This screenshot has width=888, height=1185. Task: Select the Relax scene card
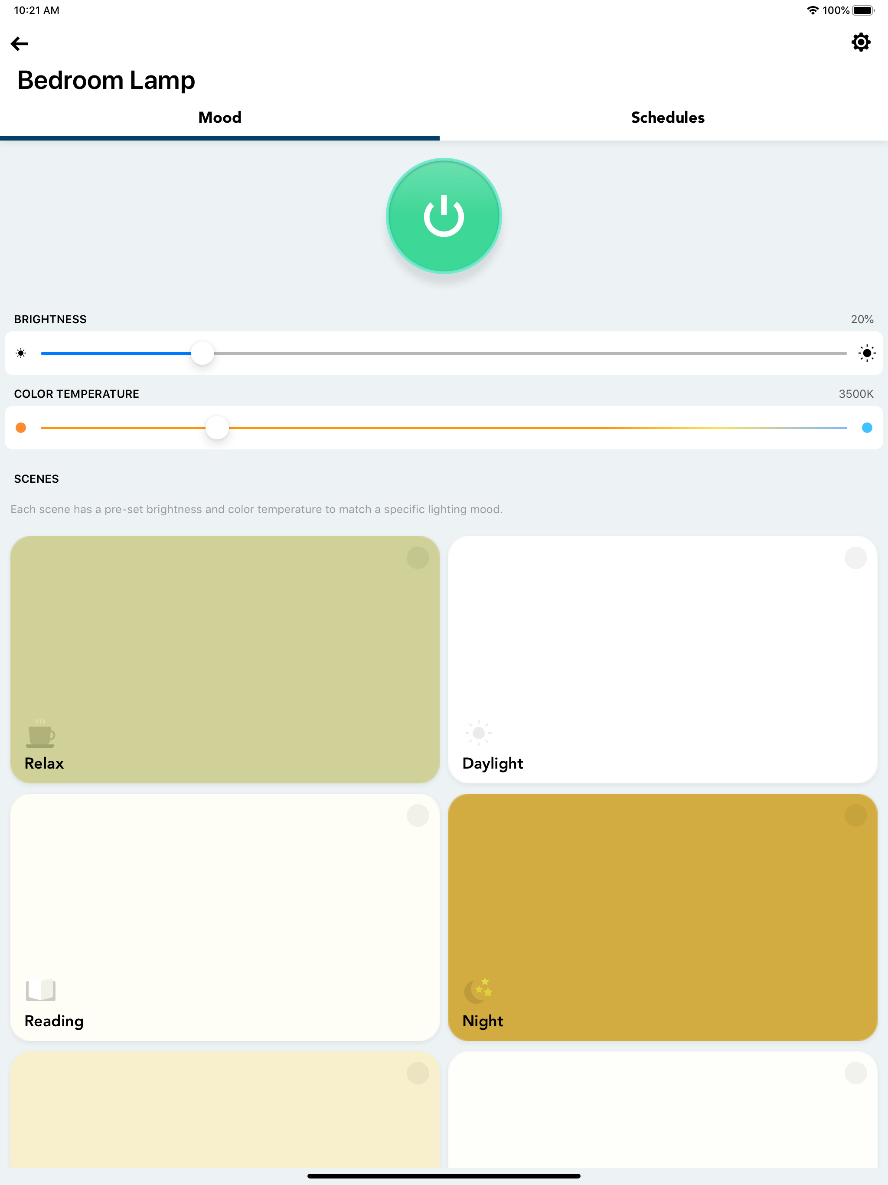pyautogui.click(x=225, y=659)
